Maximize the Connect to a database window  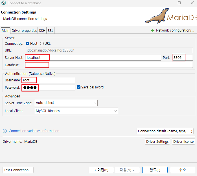(x=179, y=3)
